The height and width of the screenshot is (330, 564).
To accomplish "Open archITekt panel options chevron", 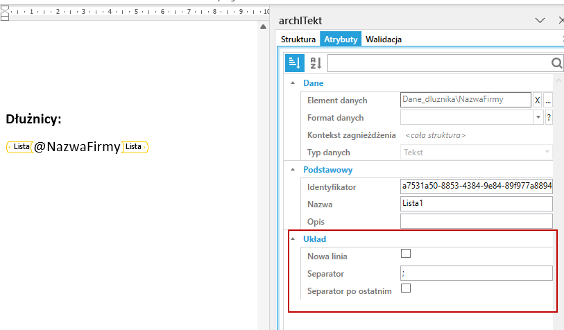I will [540, 21].
